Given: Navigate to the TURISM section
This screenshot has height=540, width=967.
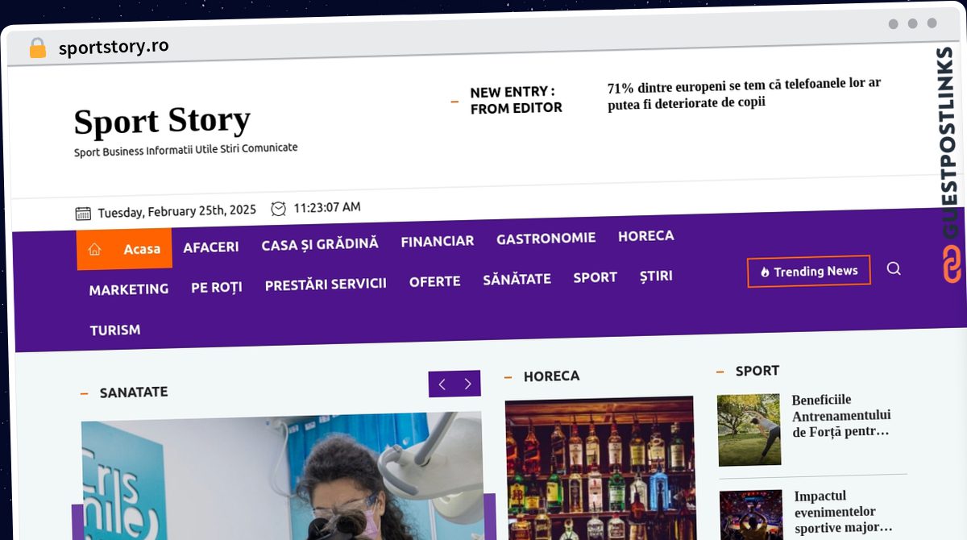Looking at the screenshot, I should click(x=115, y=330).
